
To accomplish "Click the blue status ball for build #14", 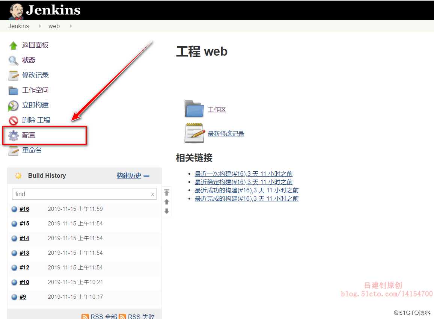I will [x=14, y=239].
